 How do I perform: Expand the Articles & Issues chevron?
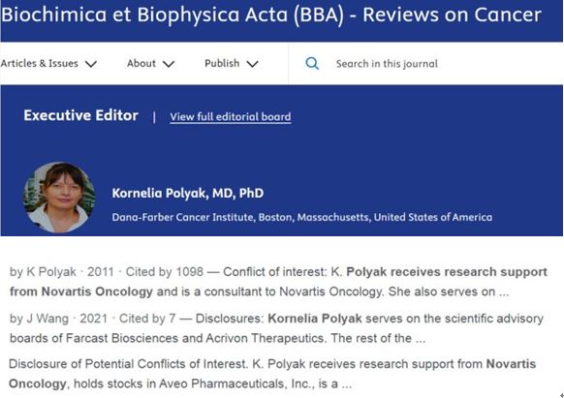click(x=91, y=64)
